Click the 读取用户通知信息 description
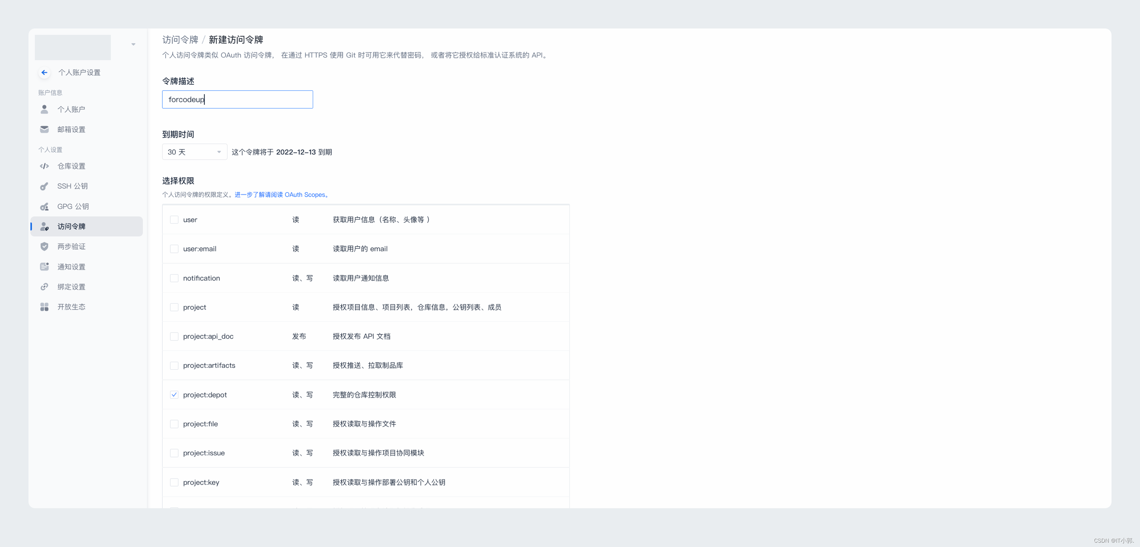The image size is (1140, 547). 361,278
